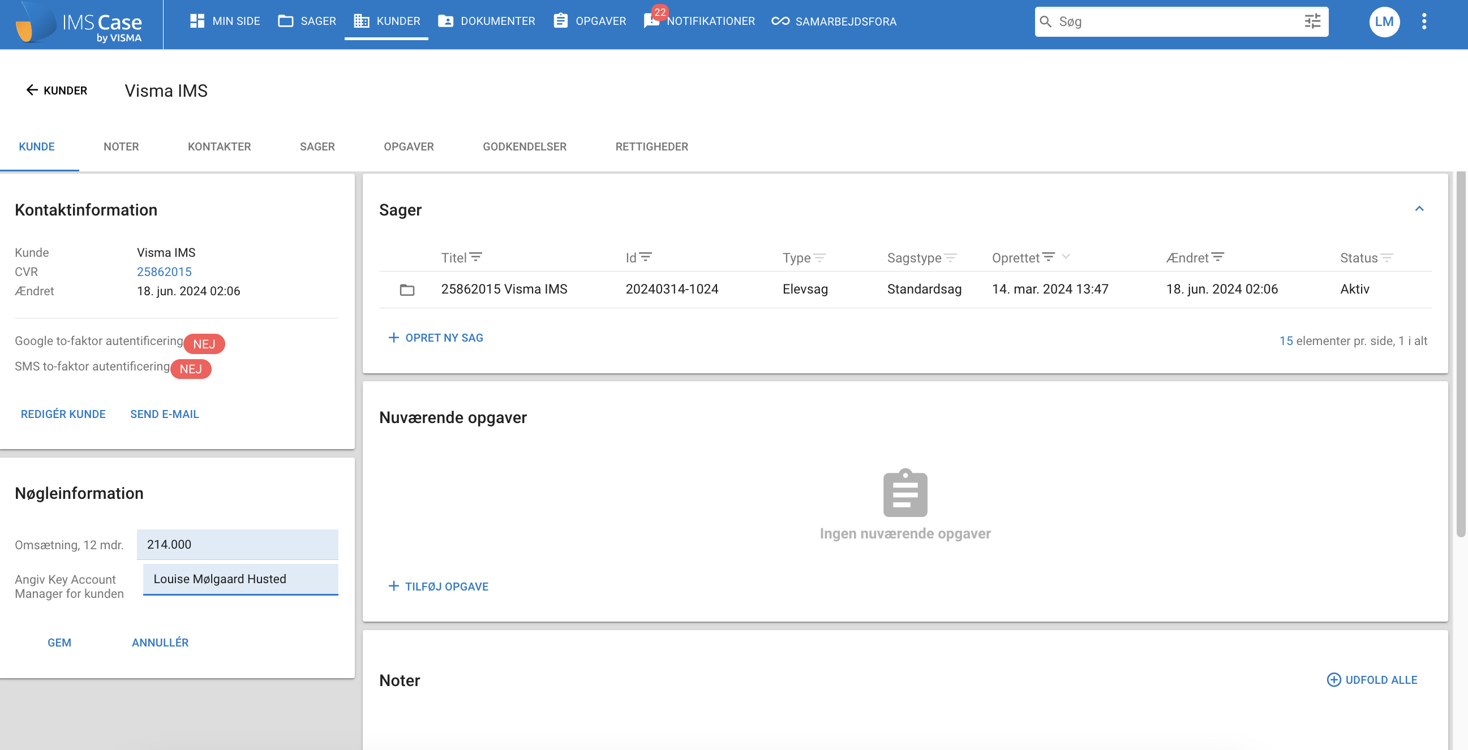Filter the Ændret column

pos(1218,257)
